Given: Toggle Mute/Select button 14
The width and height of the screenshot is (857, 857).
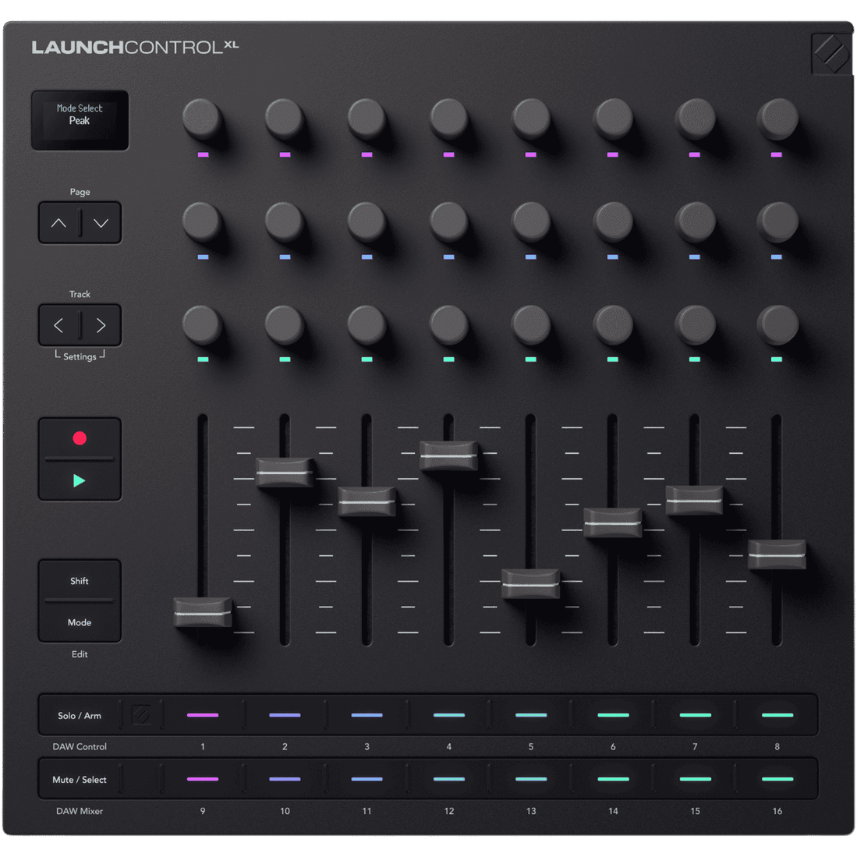Looking at the screenshot, I should pyautogui.click(x=613, y=779).
